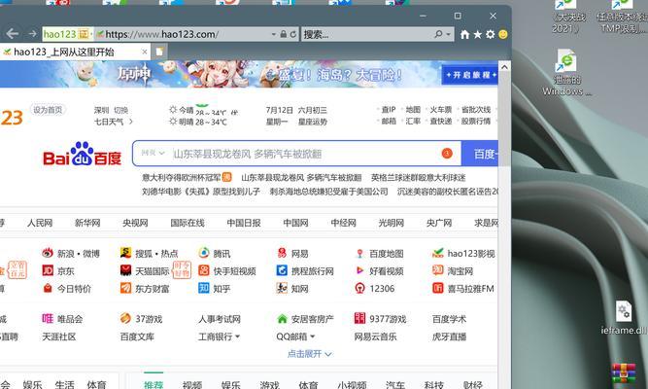
Task: Click the 百度一下 search button
Action: coord(480,154)
